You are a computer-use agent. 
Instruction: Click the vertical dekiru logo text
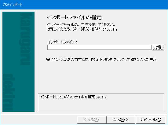click(9, 92)
